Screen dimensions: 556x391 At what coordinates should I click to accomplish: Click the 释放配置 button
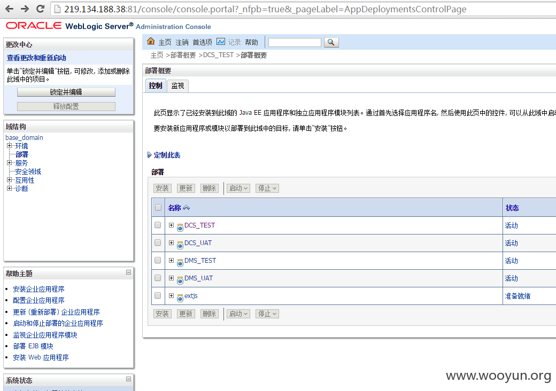point(66,106)
